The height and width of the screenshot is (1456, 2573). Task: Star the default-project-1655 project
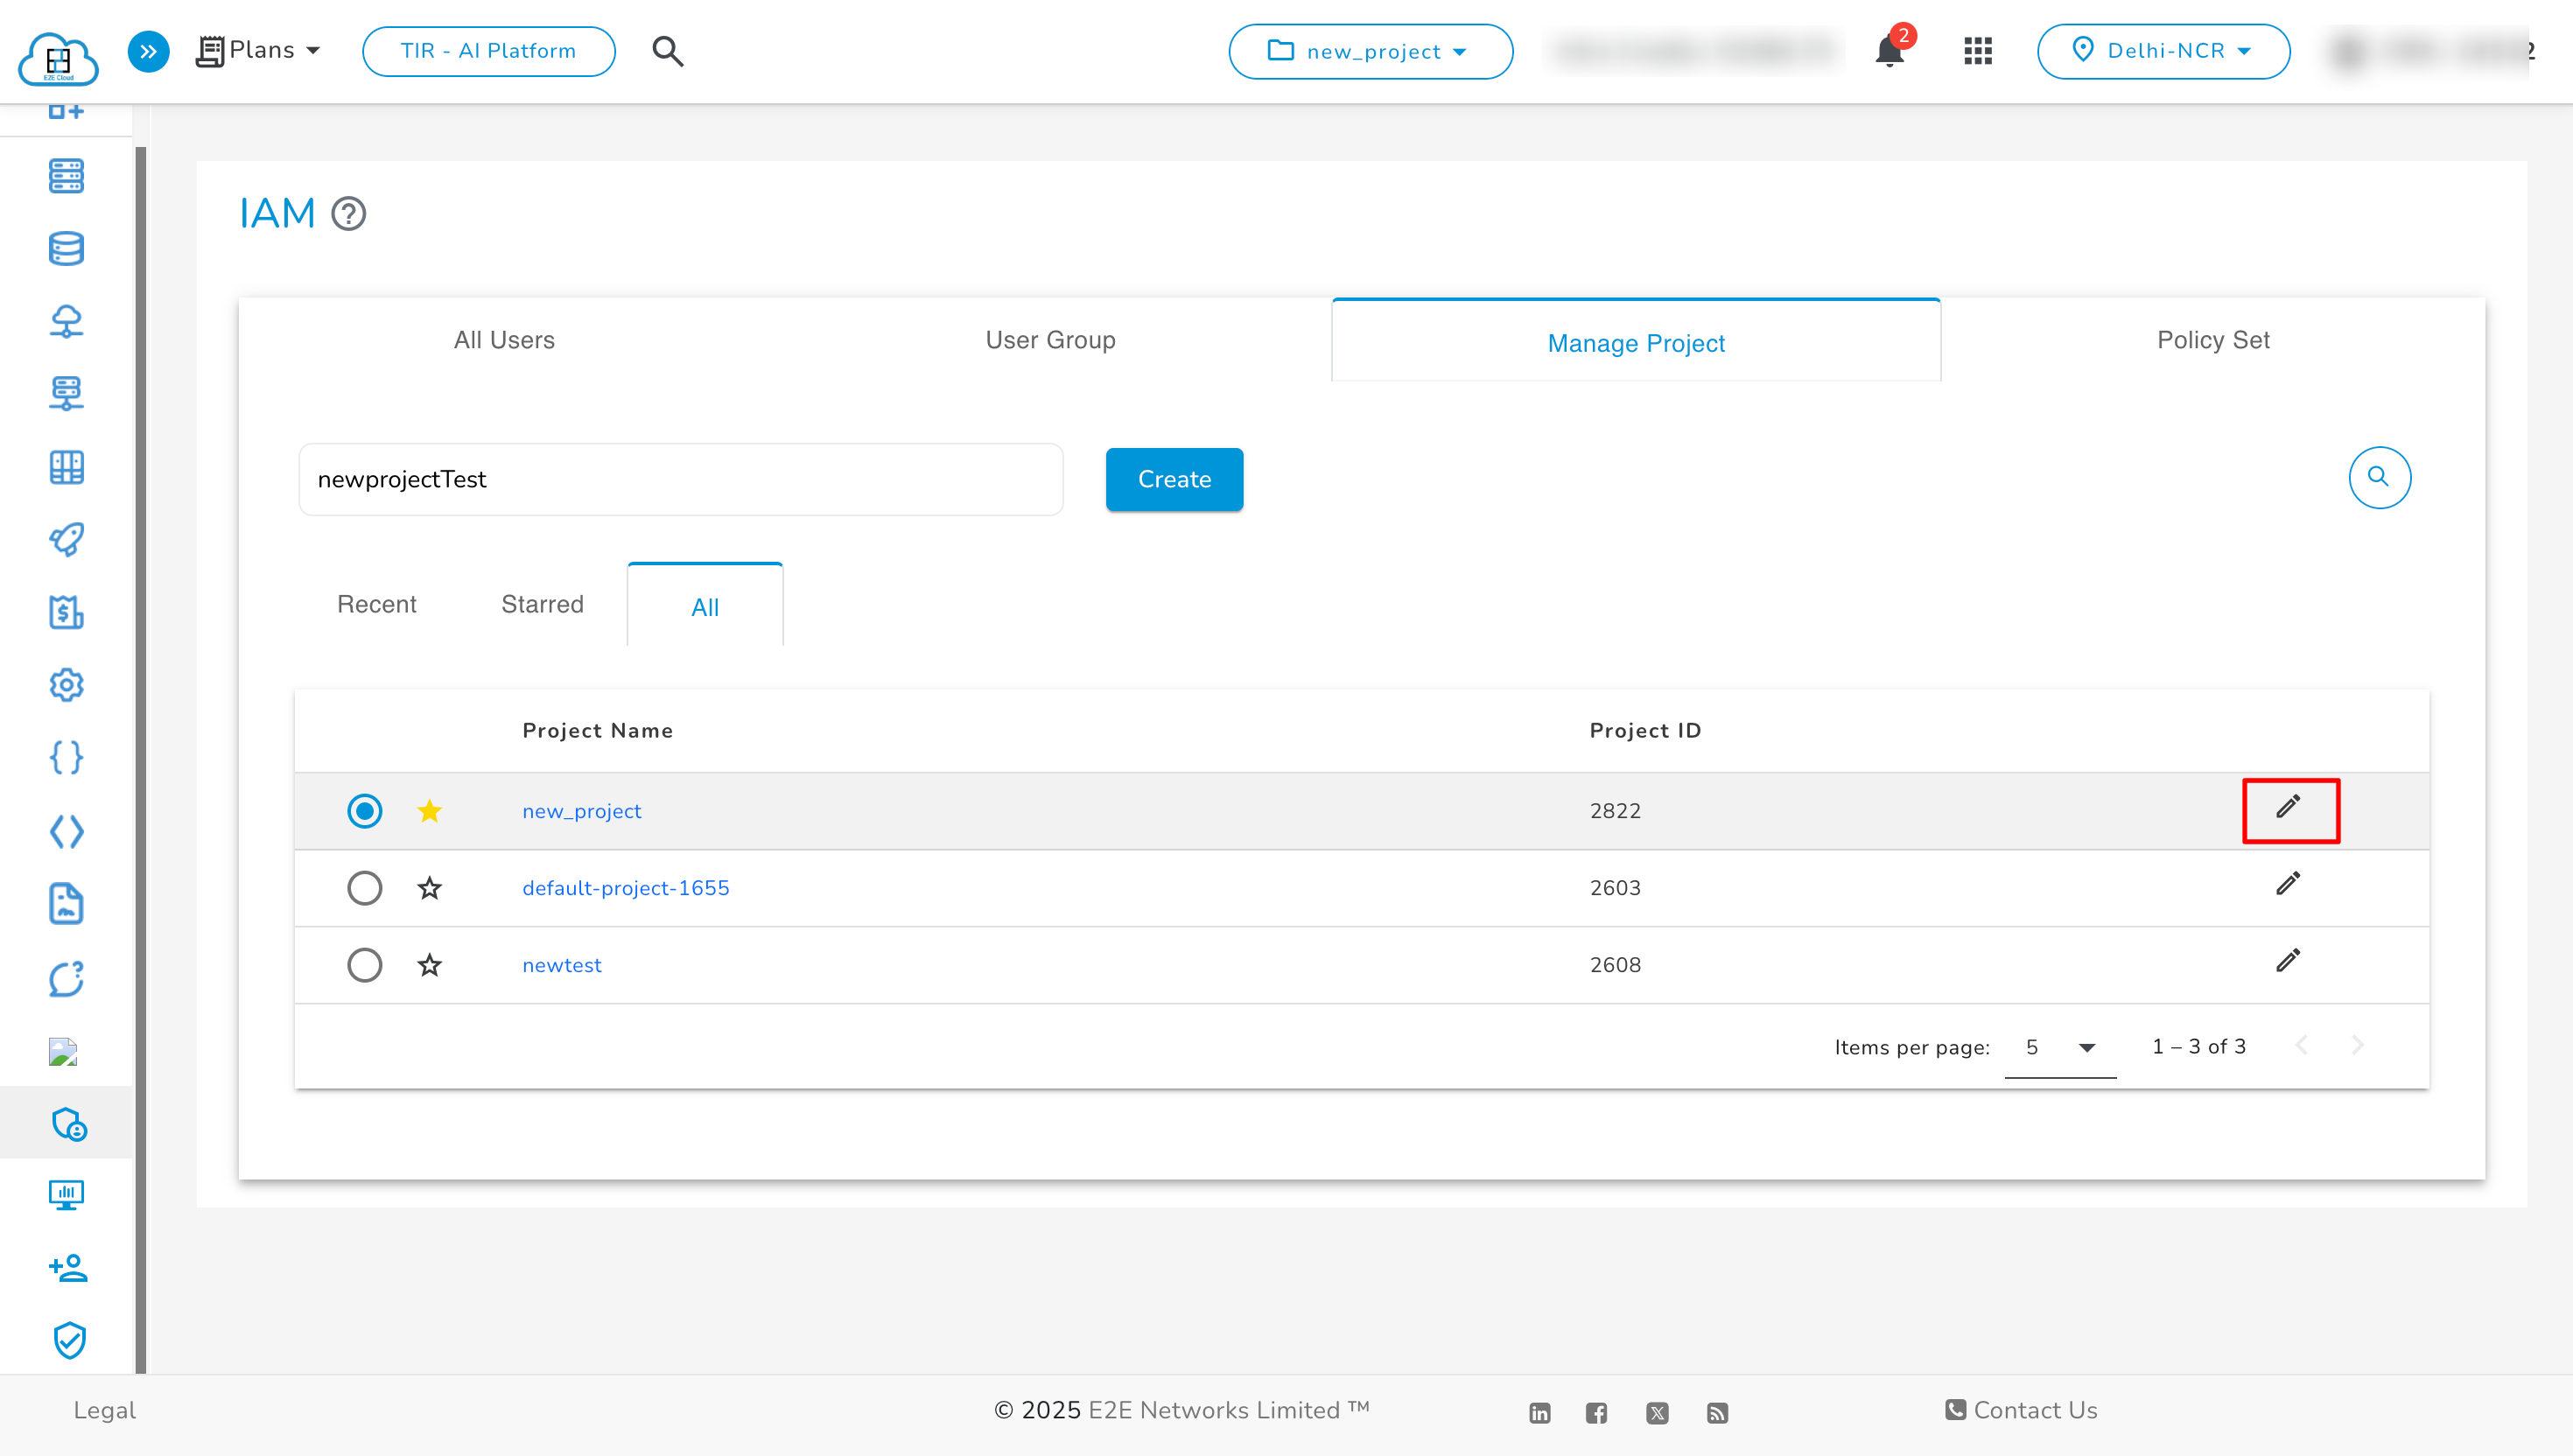(430, 888)
